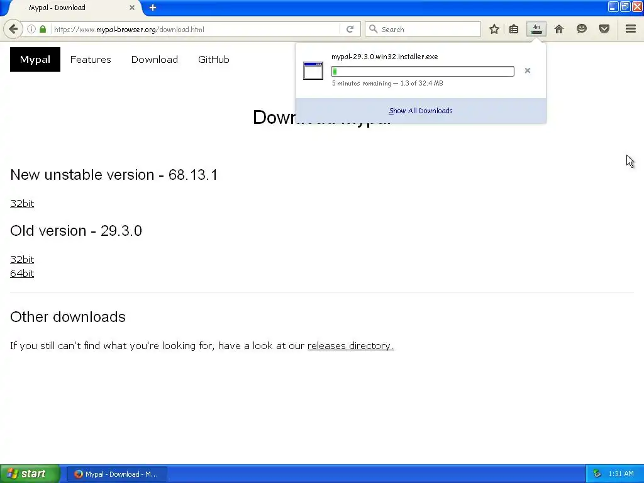Focus the URL address field
The width and height of the screenshot is (644, 483).
coord(196,29)
